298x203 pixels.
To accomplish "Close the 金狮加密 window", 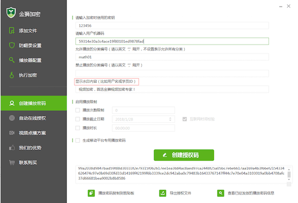I will [x=289, y=6].
